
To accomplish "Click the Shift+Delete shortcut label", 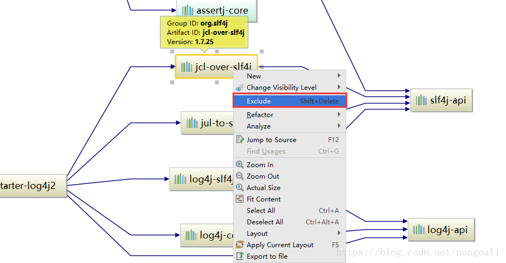I will (x=319, y=101).
